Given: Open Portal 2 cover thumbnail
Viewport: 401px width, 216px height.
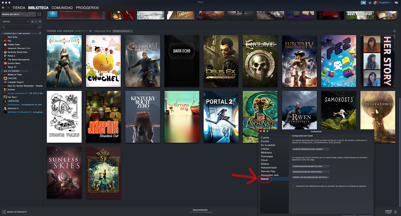Looking at the screenshot, I should click(x=221, y=117).
